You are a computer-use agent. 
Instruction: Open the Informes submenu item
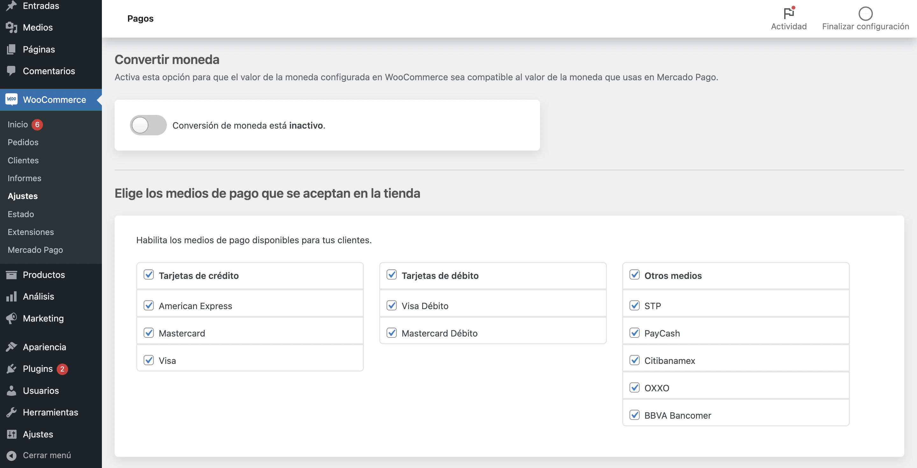point(25,178)
